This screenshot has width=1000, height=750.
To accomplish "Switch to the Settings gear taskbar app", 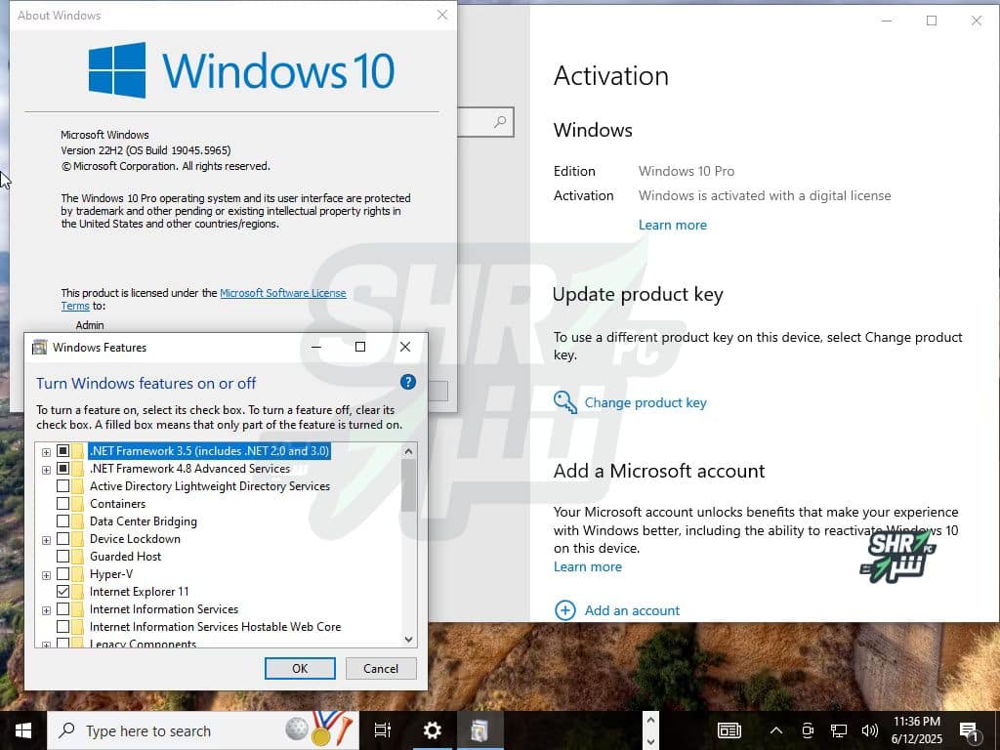I will pyautogui.click(x=432, y=730).
